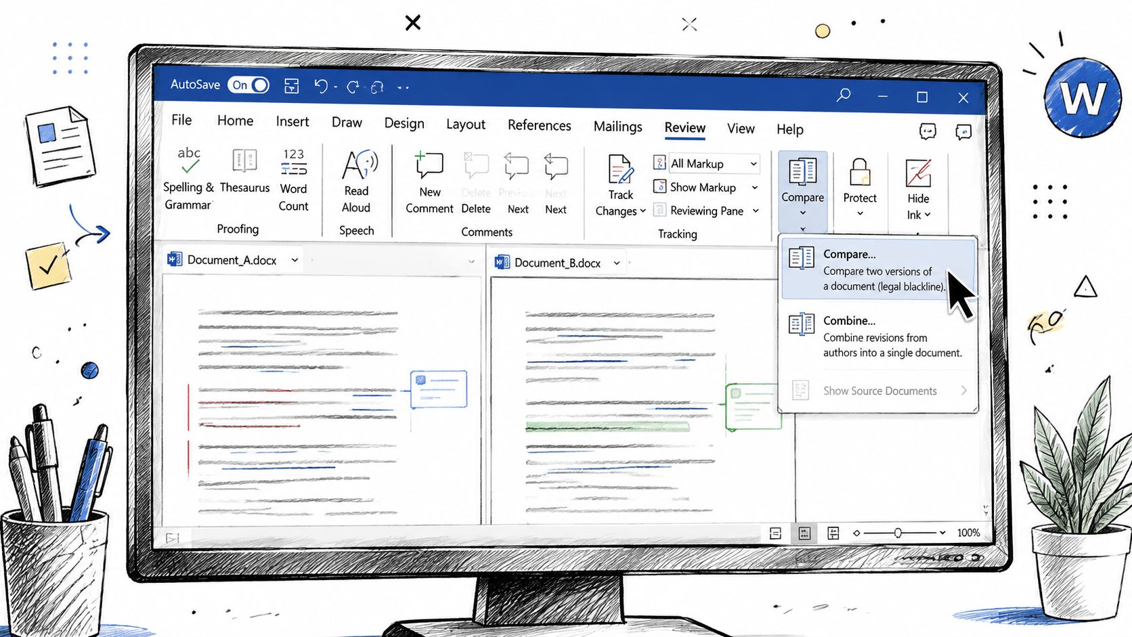Viewport: 1132px width, 637px height.
Task: Click the Delete comment button
Action: tap(476, 184)
